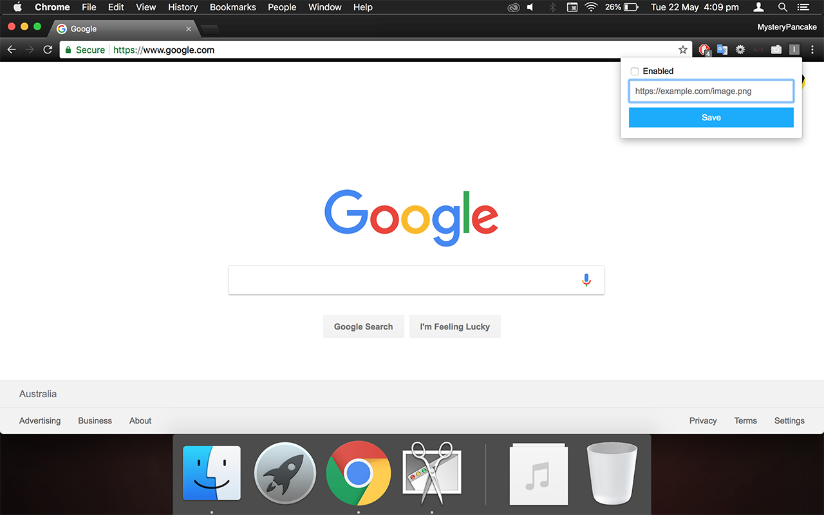Open the Chrome application menu

coord(52,7)
